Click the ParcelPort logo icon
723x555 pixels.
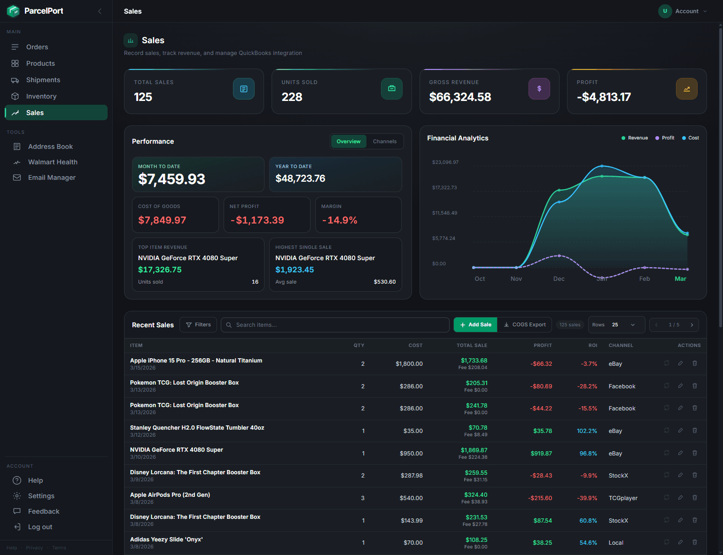[x=13, y=10]
